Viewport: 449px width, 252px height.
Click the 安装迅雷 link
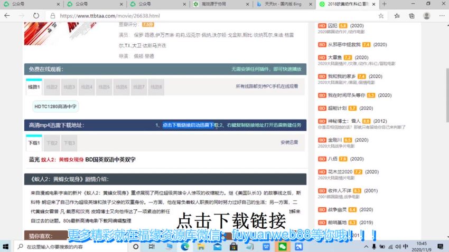pyautogui.click(x=289, y=142)
